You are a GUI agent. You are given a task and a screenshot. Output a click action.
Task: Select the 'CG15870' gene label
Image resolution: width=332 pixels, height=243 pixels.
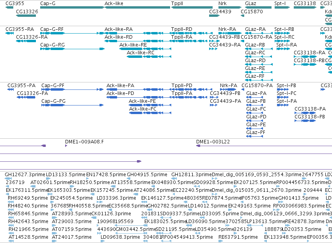pos(252,11)
